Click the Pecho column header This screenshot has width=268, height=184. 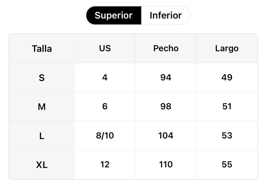(x=166, y=48)
